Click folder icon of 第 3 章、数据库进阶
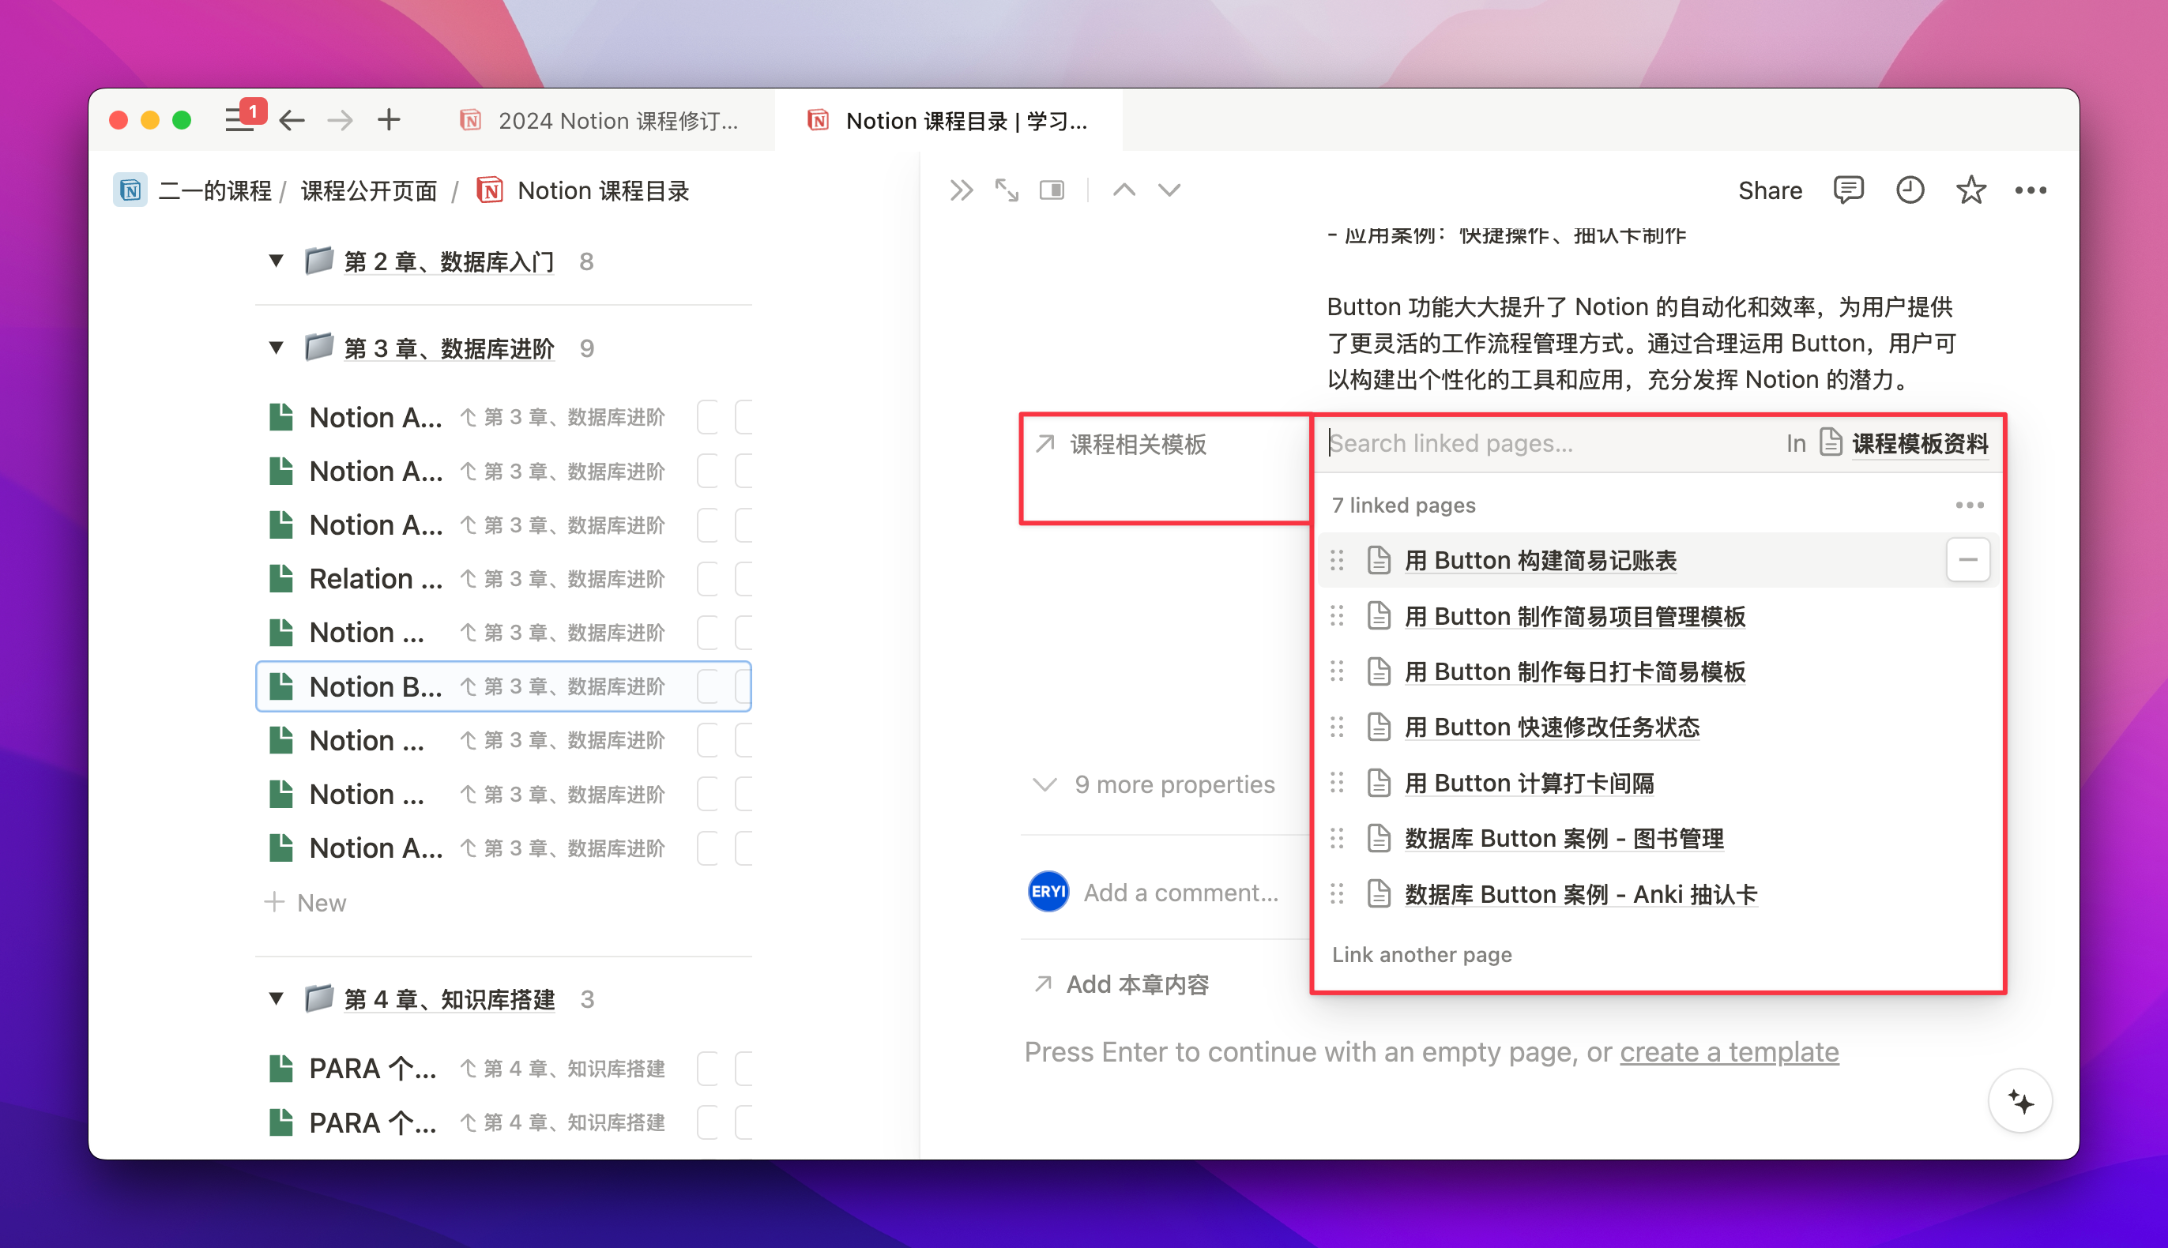The height and width of the screenshot is (1248, 2168). (x=318, y=347)
